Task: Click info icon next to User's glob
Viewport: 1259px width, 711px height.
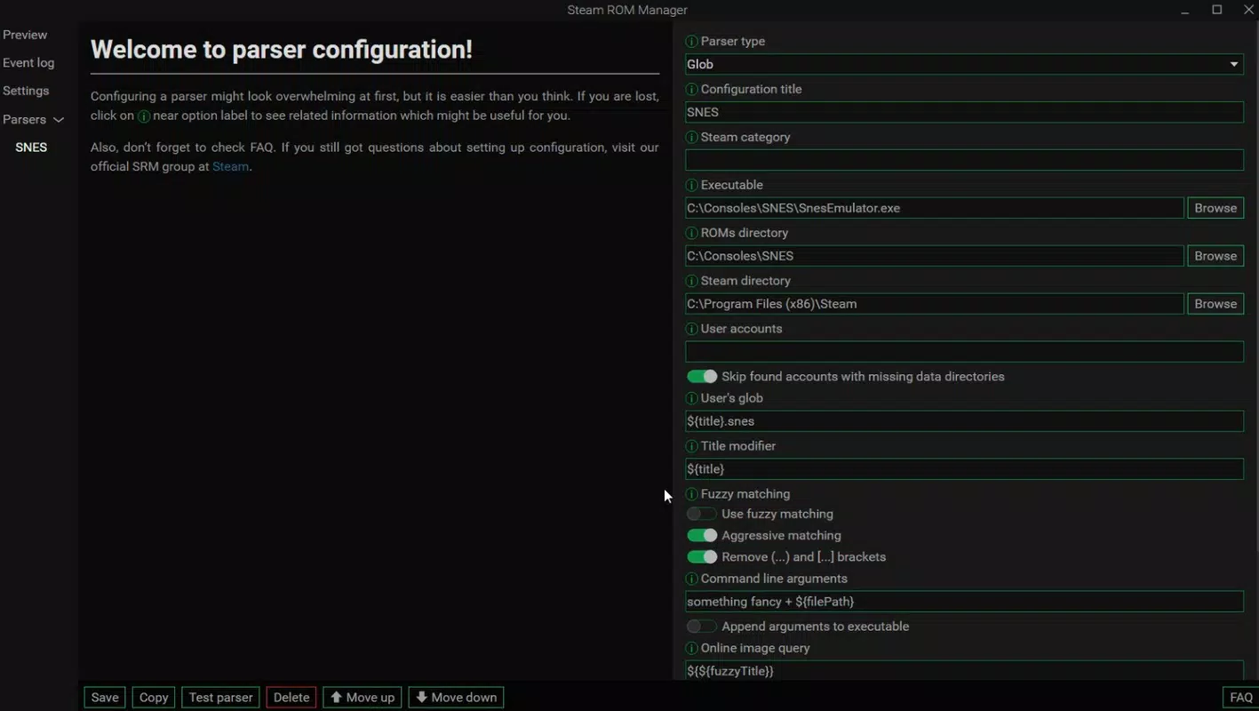Action: click(691, 399)
